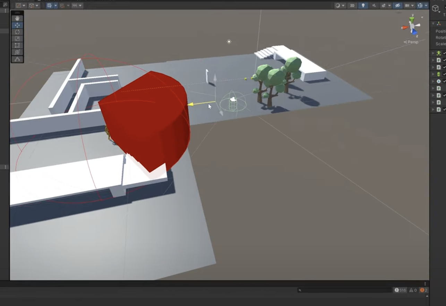Click the console search field
This screenshot has height=306, width=446.
[345, 290]
